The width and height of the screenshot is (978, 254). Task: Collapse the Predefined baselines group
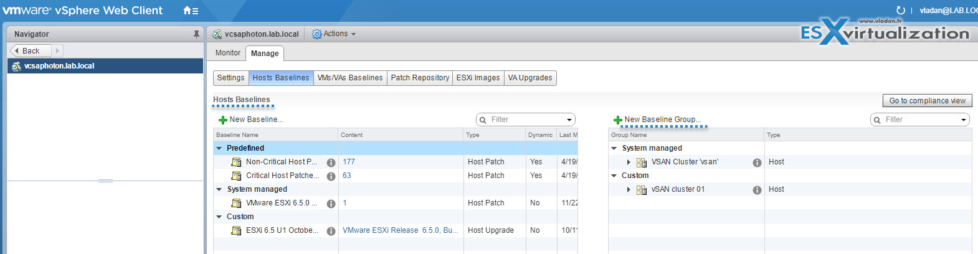coord(219,148)
